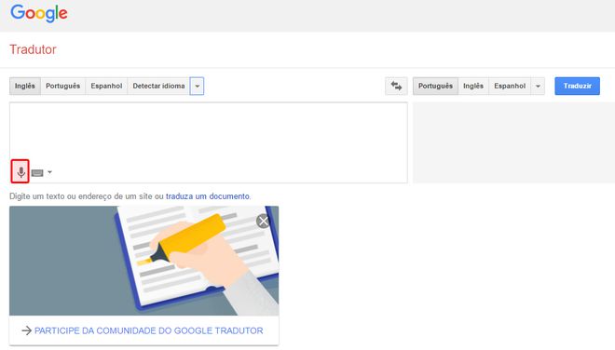The image size is (615, 350).
Task: Click the blue Traduzir button
Action: click(577, 86)
